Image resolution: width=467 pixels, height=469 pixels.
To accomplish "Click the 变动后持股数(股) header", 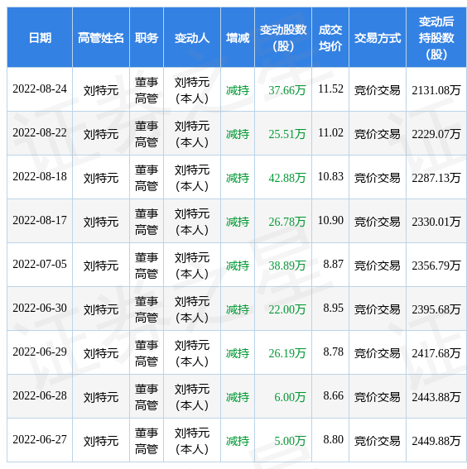I will tap(436, 38).
